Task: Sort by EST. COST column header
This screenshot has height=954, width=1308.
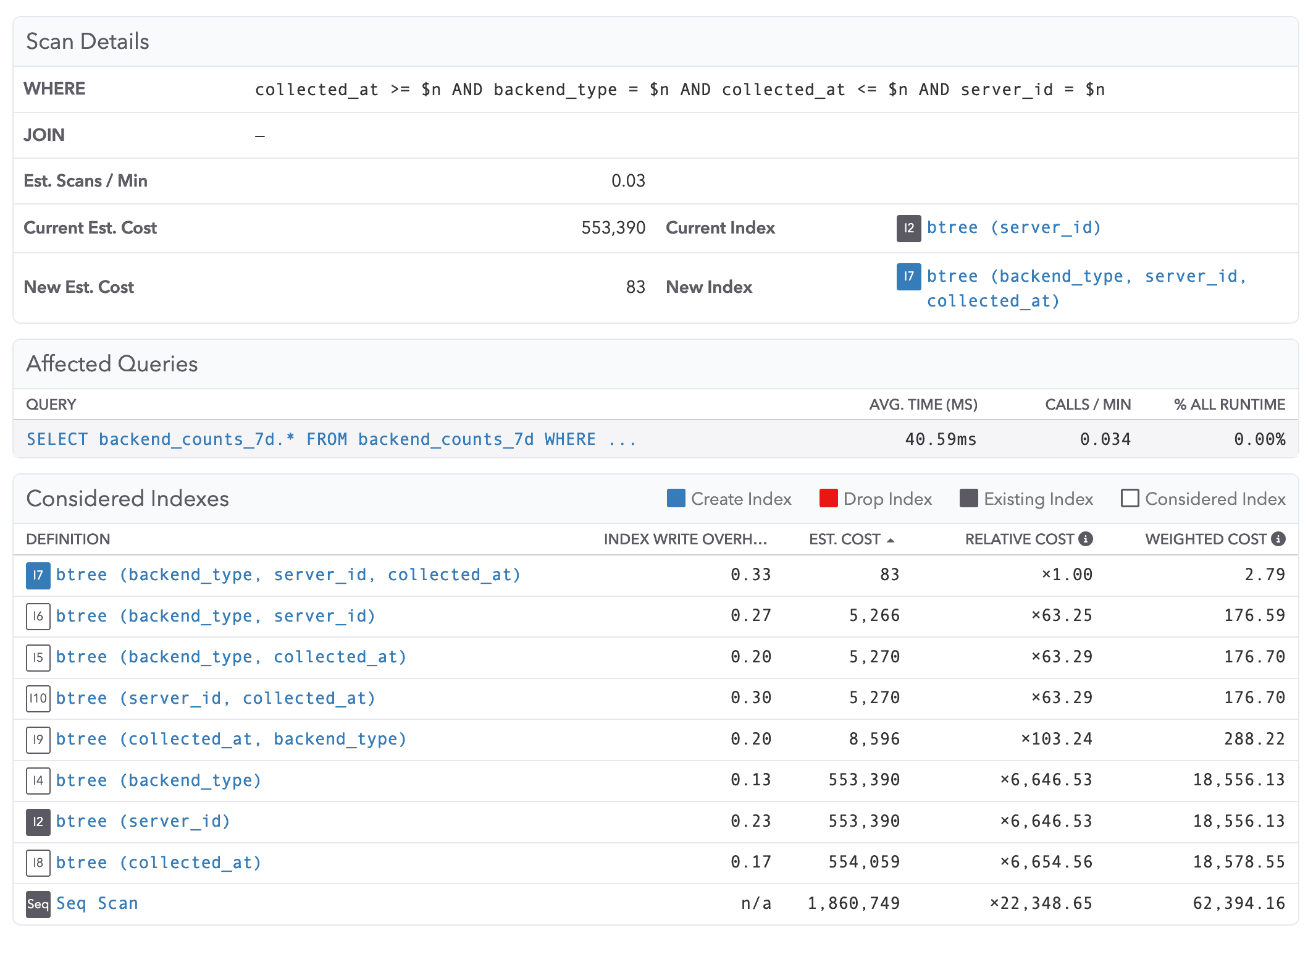Action: 845,539
